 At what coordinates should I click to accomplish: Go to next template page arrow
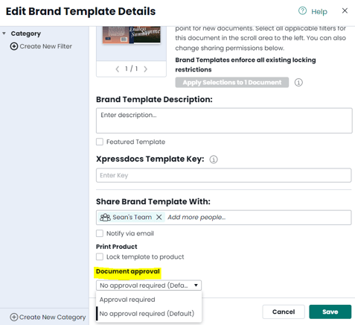[145, 69]
